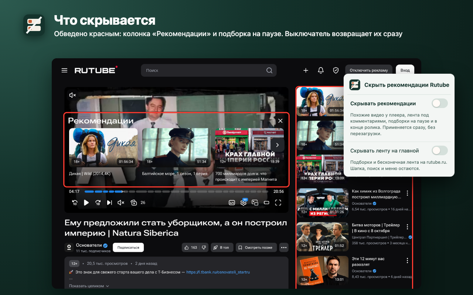
Task: Seek on the video progress bar
Action: pyautogui.click(x=177, y=192)
